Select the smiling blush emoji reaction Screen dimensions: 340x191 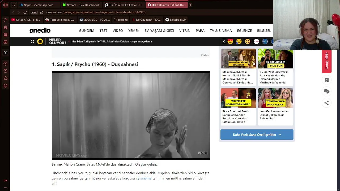pos(248,41)
